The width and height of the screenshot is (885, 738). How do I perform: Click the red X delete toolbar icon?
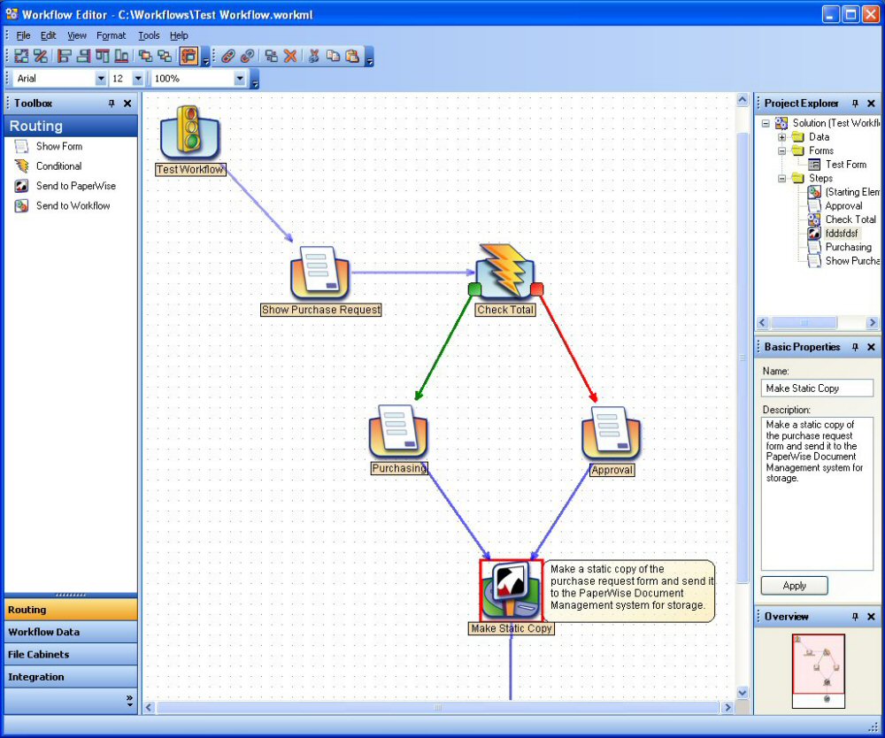click(x=290, y=57)
